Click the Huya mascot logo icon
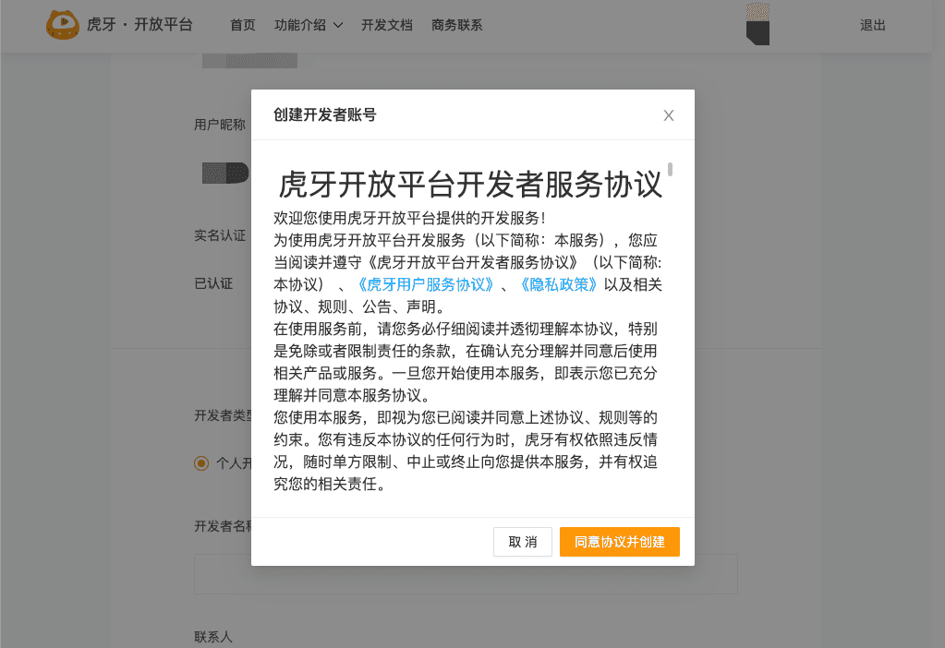Viewport: 945px width, 648px height. point(63,25)
